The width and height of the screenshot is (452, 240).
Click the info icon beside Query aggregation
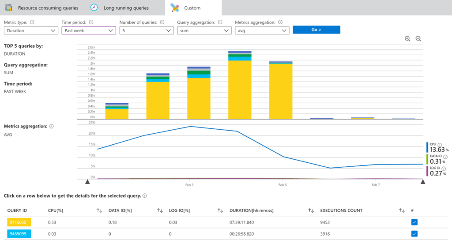click(x=220, y=22)
